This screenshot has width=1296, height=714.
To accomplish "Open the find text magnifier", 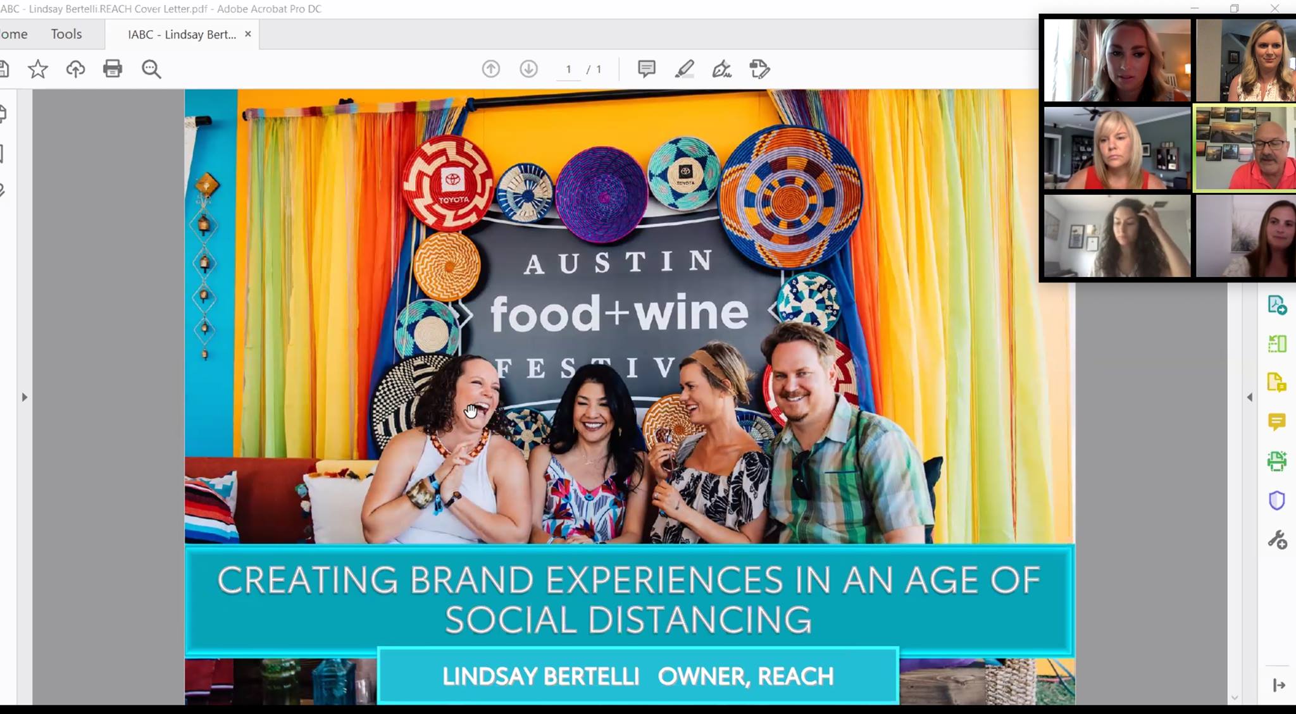I will pos(151,69).
